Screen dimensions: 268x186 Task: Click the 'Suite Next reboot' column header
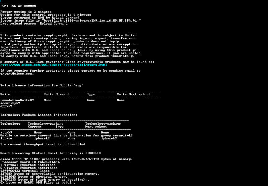pos(133,94)
